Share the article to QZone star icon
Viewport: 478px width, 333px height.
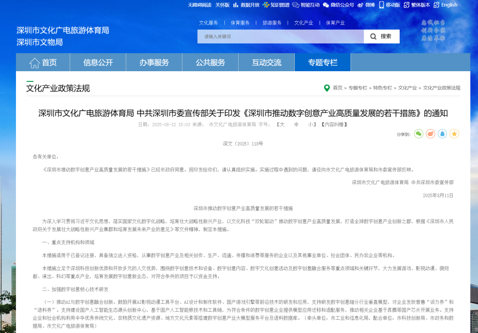click(454, 134)
